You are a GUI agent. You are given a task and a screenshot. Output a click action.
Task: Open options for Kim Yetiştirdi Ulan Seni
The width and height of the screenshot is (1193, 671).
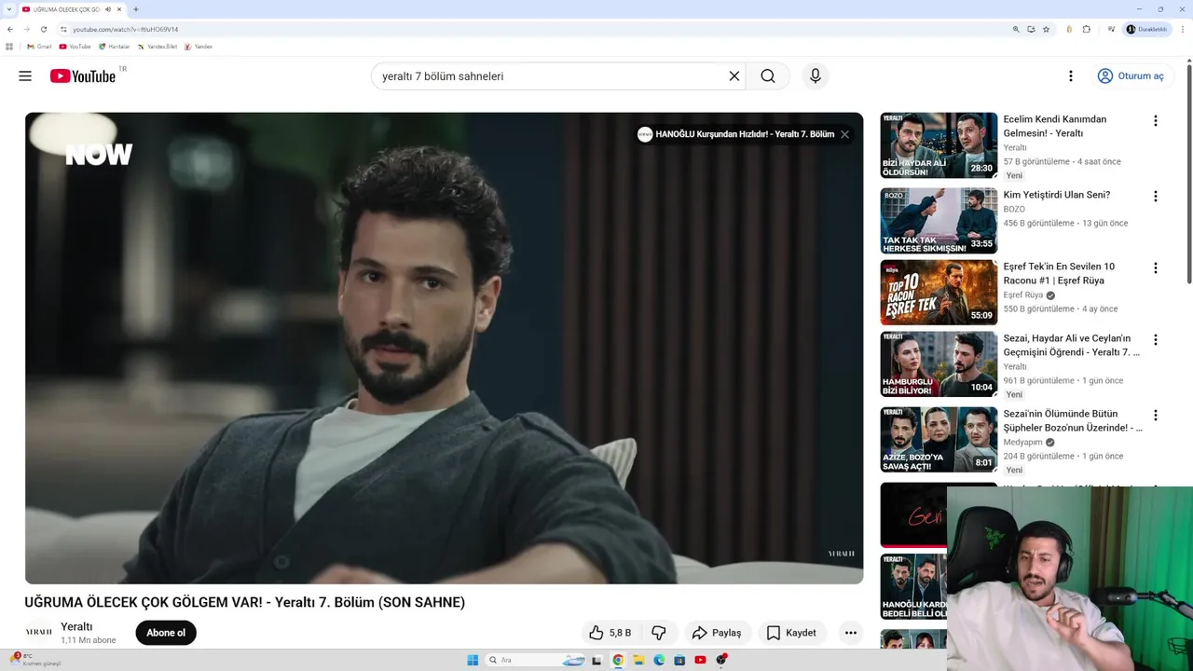click(x=1156, y=197)
